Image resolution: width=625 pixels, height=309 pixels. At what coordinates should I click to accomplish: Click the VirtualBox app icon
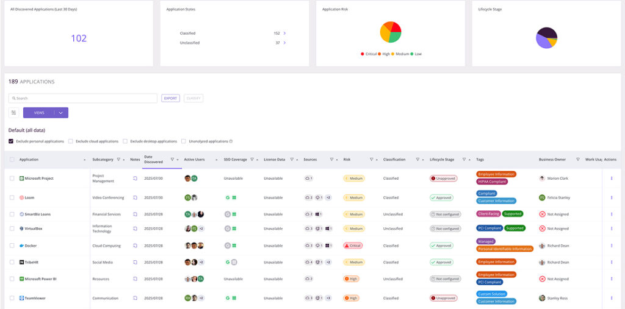(22, 229)
